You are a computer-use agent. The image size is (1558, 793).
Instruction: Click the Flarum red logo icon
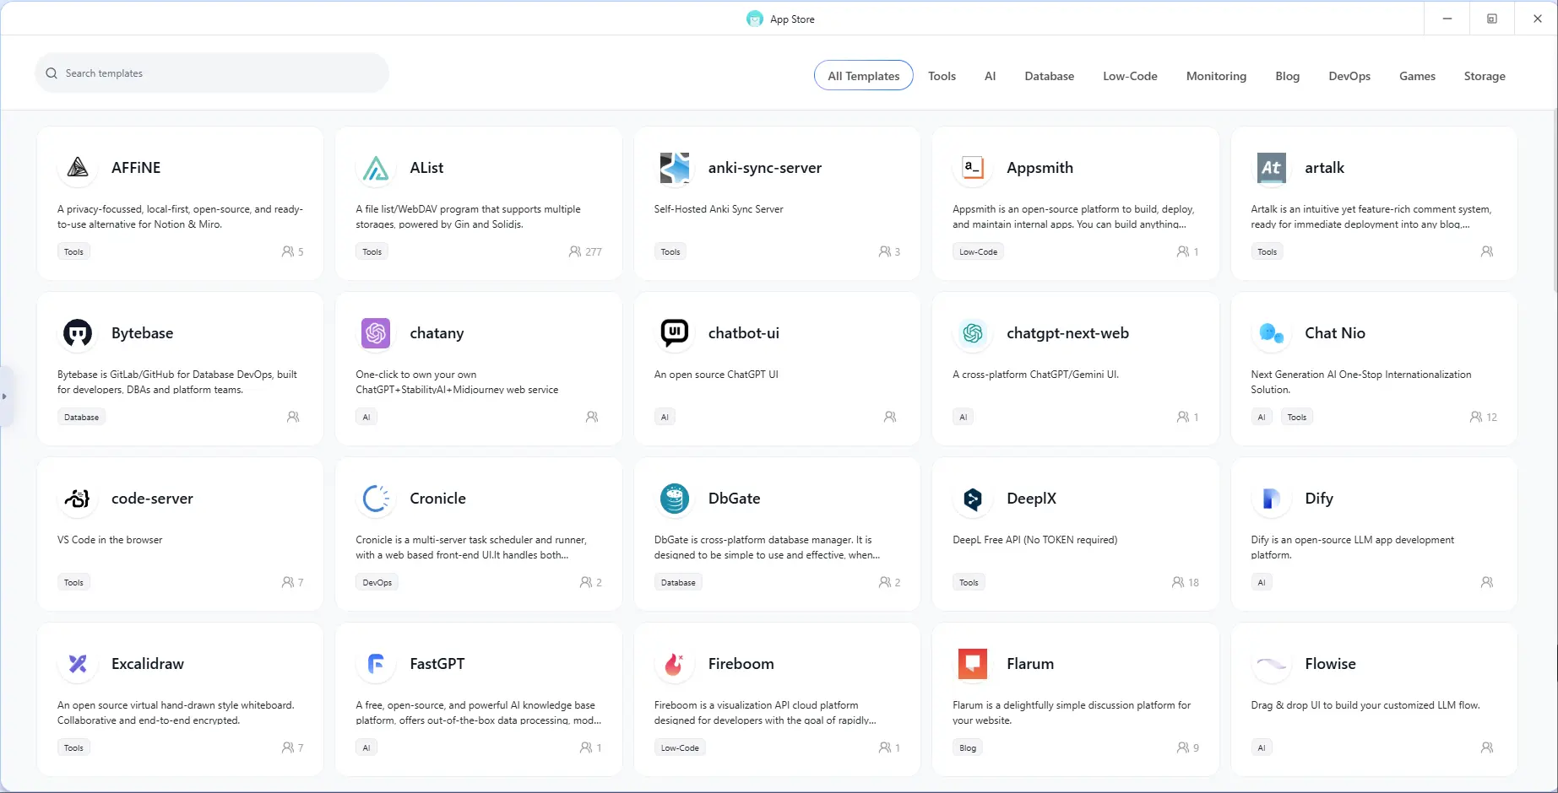pyautogui.click(x=972, y=664)
